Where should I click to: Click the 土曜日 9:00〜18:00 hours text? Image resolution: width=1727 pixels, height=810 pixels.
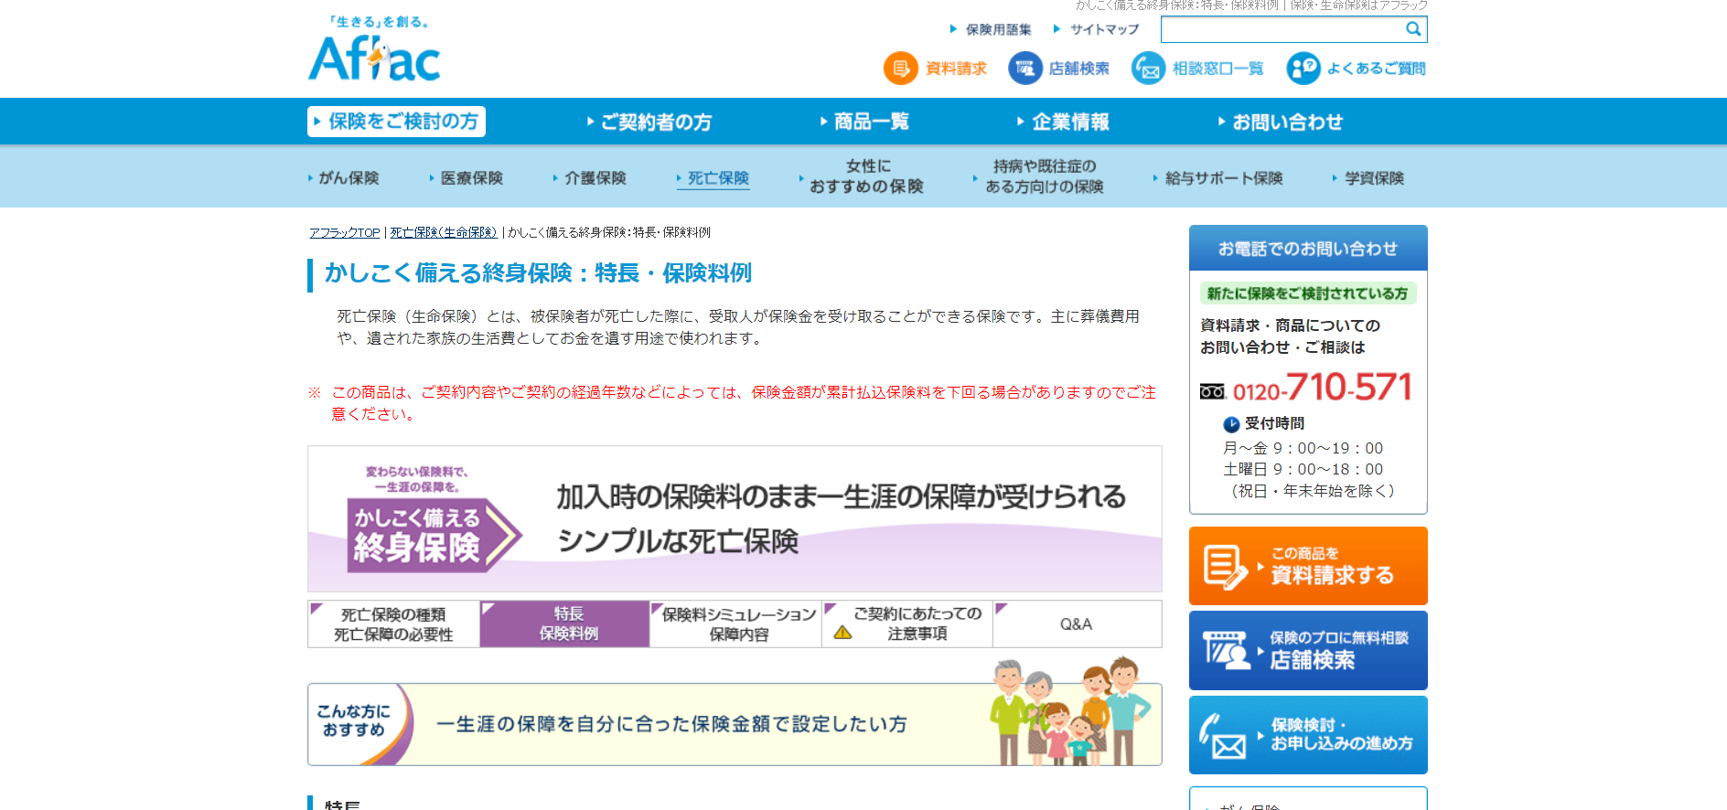(1303, 470)
